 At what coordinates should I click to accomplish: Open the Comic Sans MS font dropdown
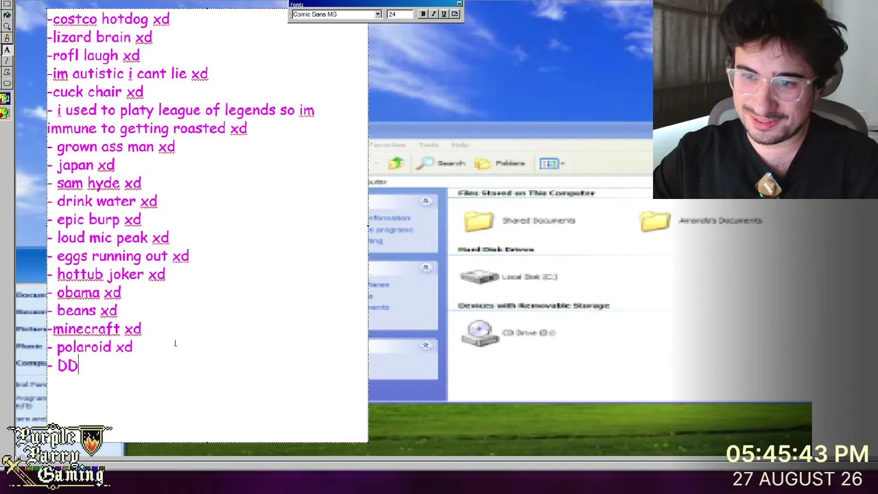click(x=377, y=14)
